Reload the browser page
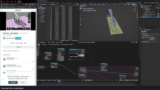 click(x=7, y=4)
